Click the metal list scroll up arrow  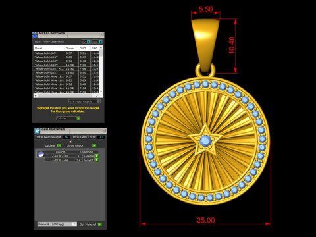click(x=101, y=47)
